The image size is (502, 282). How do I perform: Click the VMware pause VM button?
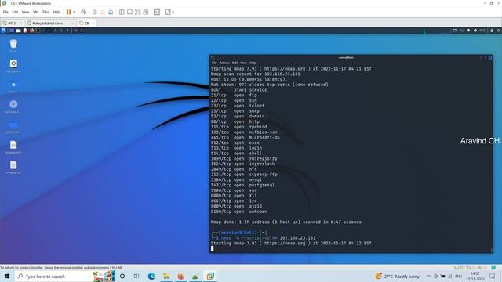68,13
